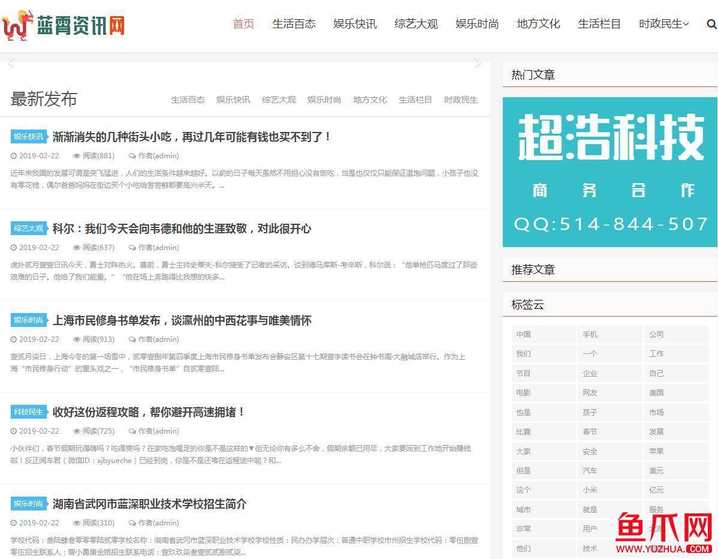Click the speech-bubble author icon on 上海市民 article
The image size is (718, 559).
[133, 339]
